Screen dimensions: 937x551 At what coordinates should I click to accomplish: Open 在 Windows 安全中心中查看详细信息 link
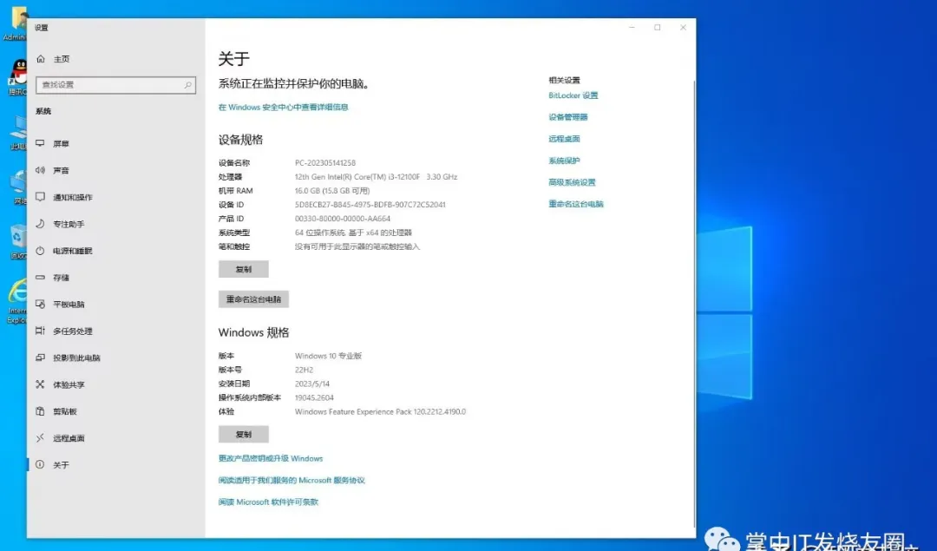point(283,107)
